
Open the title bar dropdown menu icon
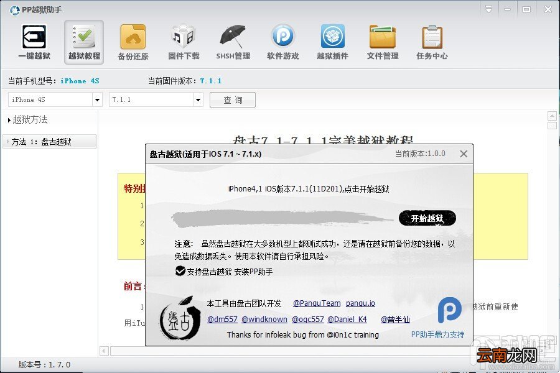(488, 9)
